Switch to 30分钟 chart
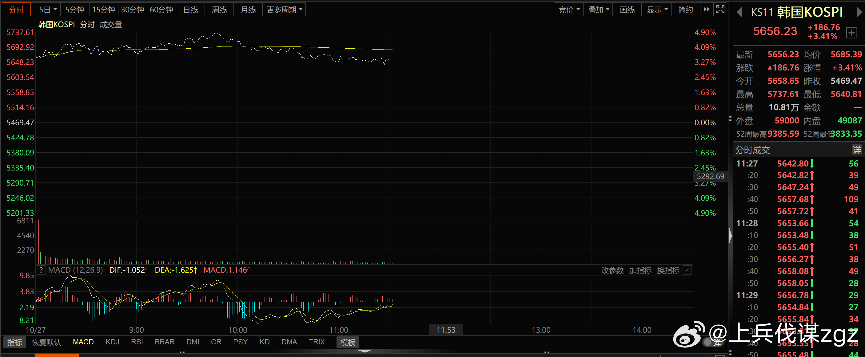This screenshot has width=865, height=357. (132, 10)
